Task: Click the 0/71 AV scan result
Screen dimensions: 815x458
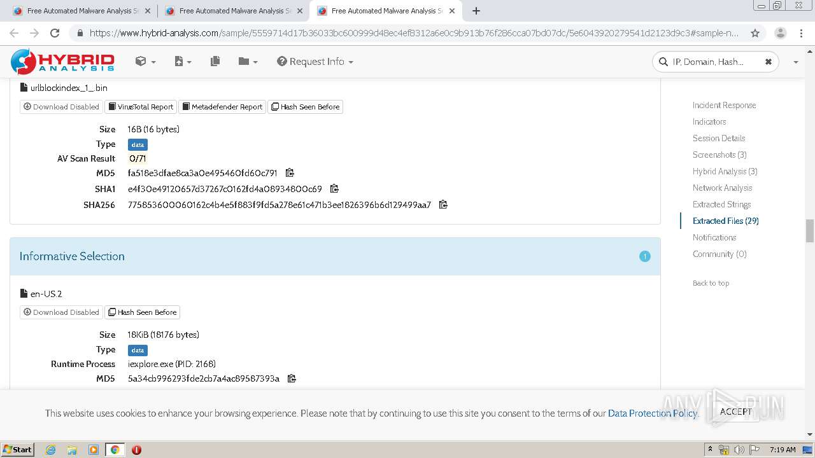Action: coord(138,158)
